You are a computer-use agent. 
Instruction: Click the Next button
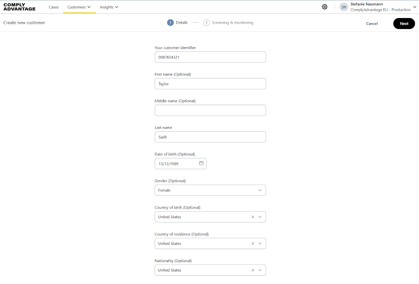click(x=404, y=24)
